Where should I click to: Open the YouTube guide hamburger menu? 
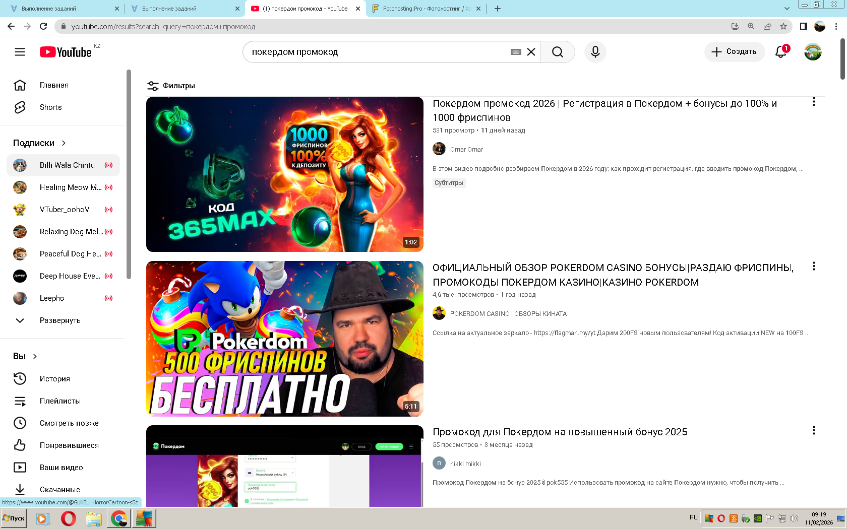pos(20,52)
